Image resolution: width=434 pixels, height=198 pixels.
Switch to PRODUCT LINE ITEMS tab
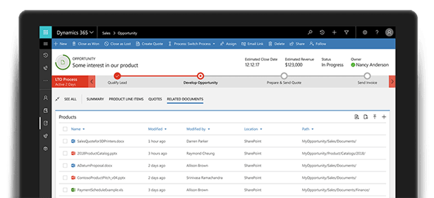[126, 99]
